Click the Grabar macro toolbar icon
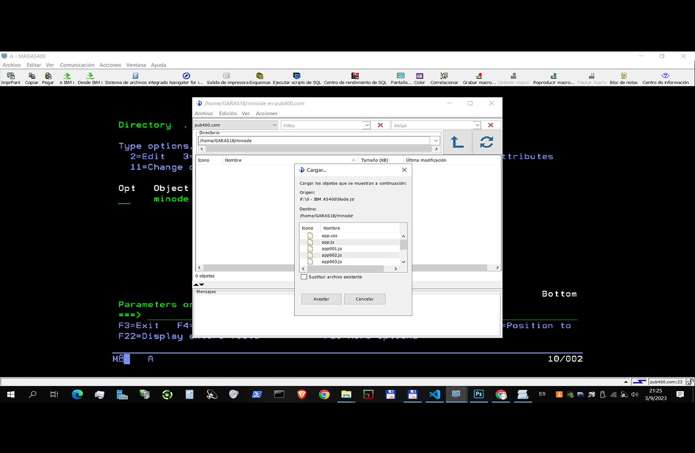Screen dimensions: 695x453 click(x=479, y=76)
